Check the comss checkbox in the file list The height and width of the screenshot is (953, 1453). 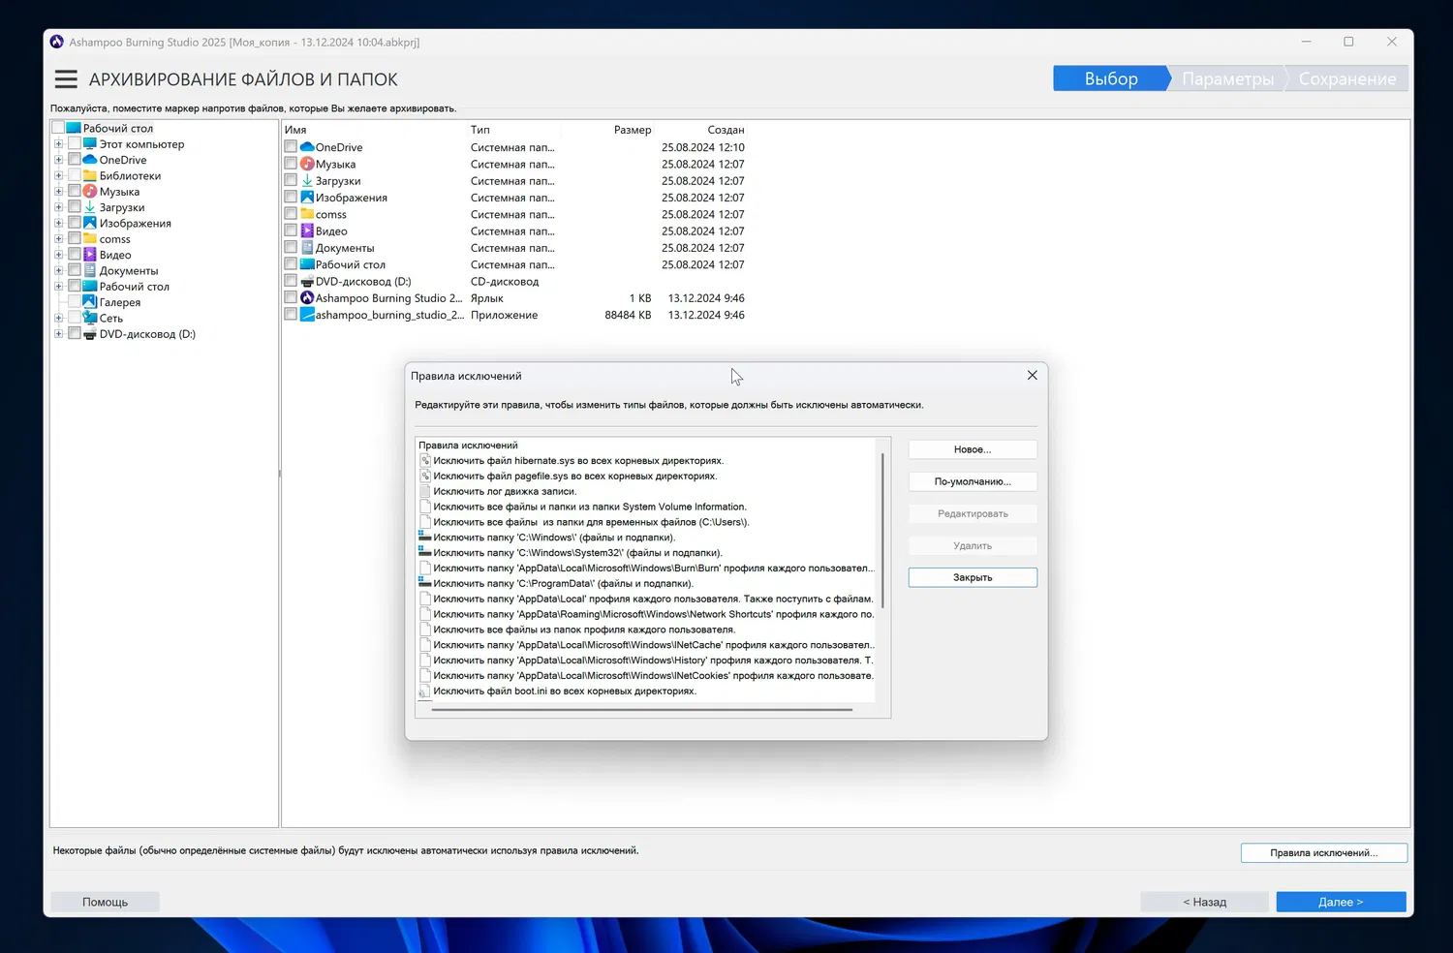tap(291, 214)
